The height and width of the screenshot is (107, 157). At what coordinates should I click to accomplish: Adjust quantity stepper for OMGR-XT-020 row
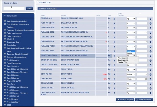click(x=150, y=70)
